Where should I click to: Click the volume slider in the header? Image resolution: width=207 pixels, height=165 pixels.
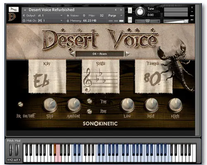click(176, 21)
